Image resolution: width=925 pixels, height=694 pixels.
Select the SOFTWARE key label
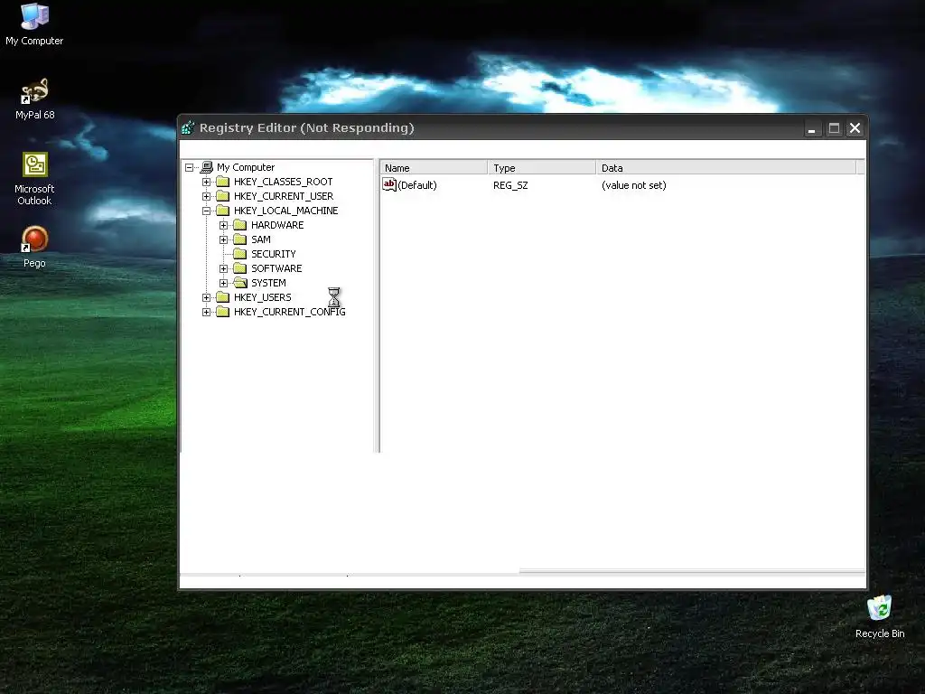pyautogui.click(x=276, y=267)
